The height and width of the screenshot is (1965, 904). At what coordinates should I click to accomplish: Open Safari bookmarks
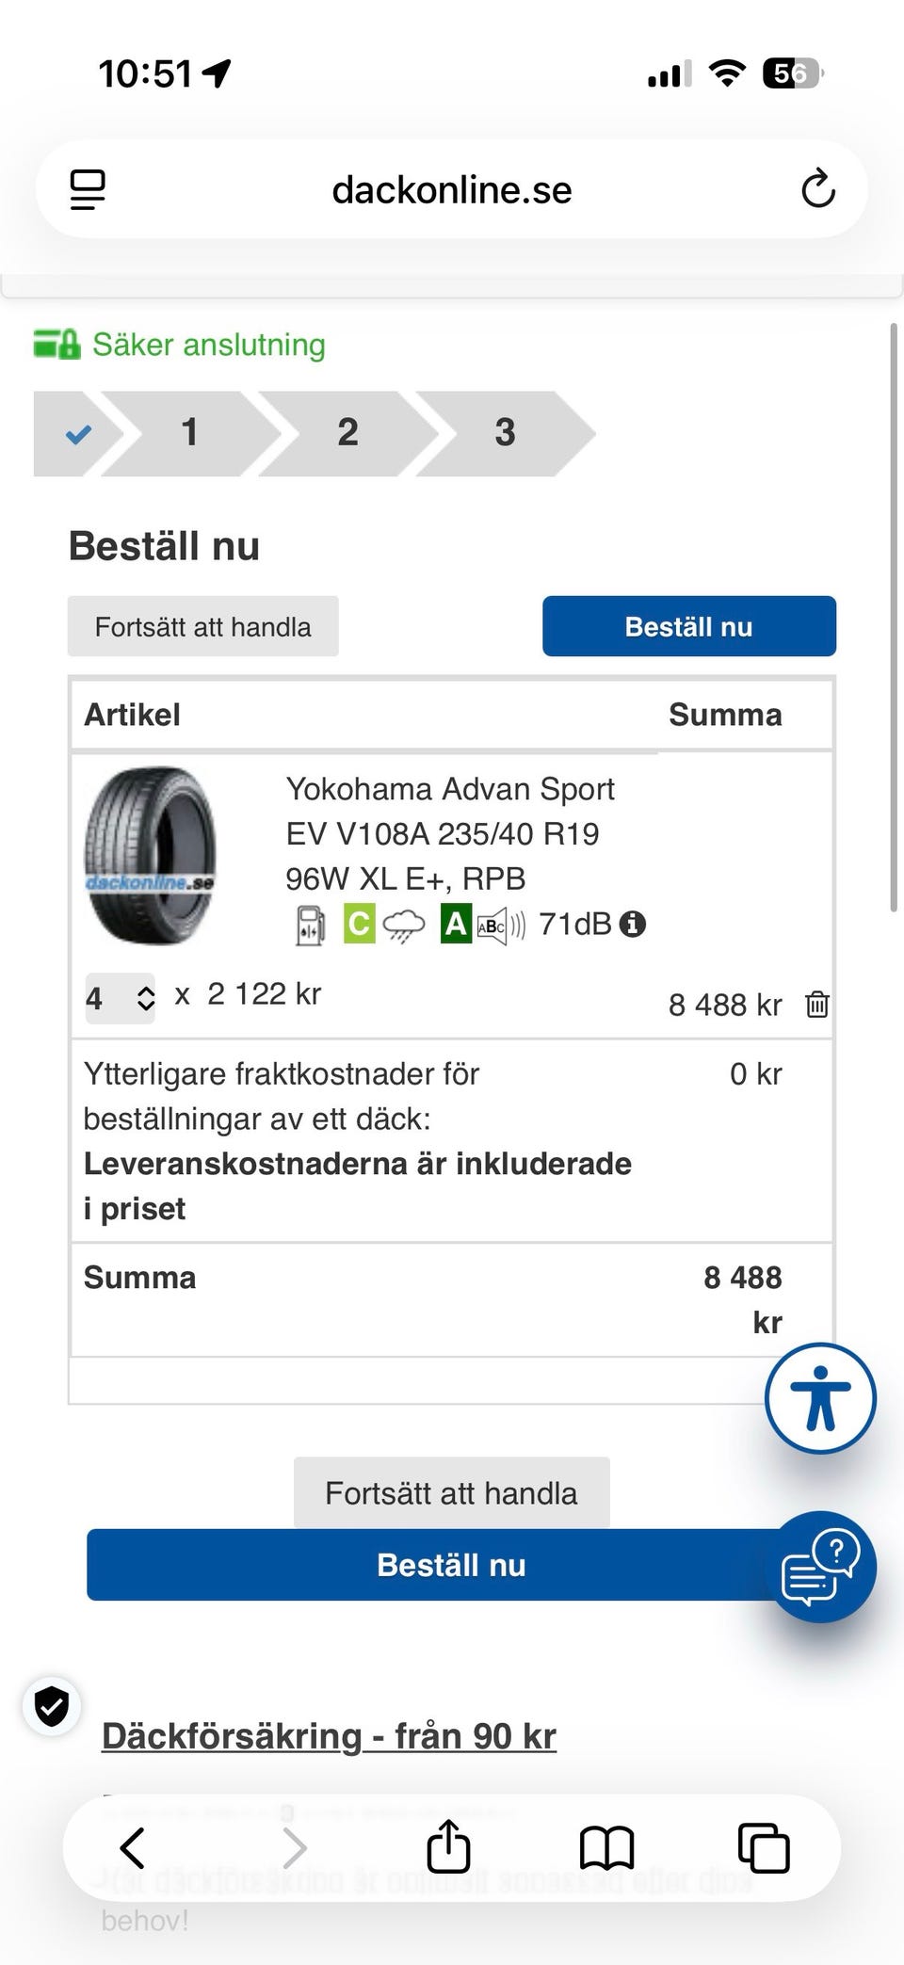point(606,1847)
